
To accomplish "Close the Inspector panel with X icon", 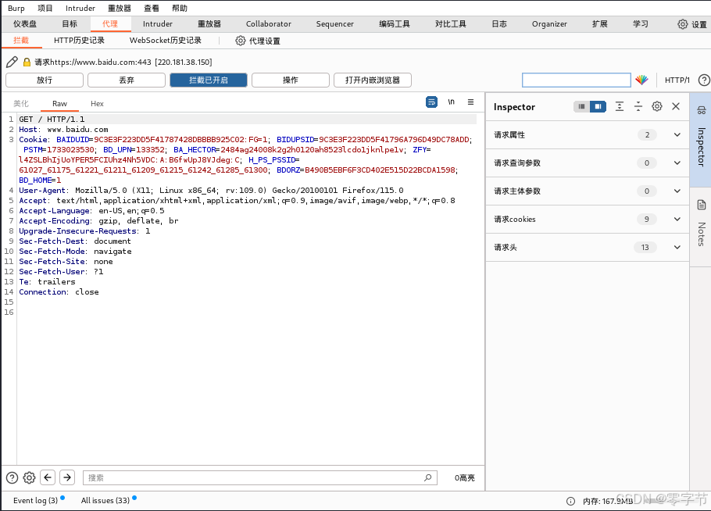I will 676,106.
